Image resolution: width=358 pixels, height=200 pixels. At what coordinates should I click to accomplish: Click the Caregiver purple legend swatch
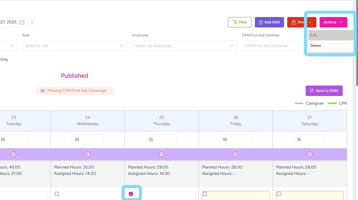(299, 103)
